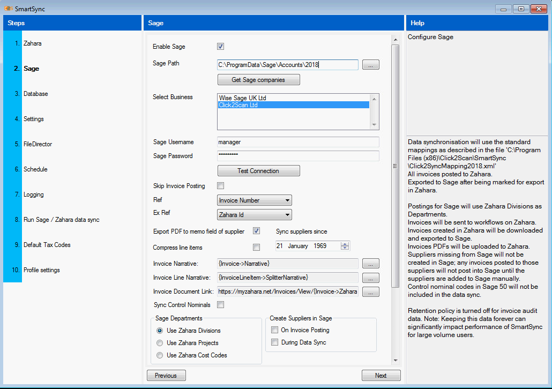Open step 10 Profile settings
552x389 pixels.
point(42,270)
